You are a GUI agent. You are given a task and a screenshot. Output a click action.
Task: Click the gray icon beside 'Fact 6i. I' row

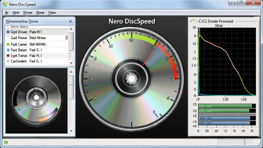8,61
